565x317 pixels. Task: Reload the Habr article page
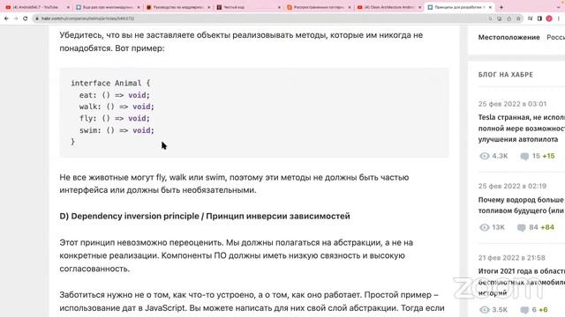click(x=26, y=18)
